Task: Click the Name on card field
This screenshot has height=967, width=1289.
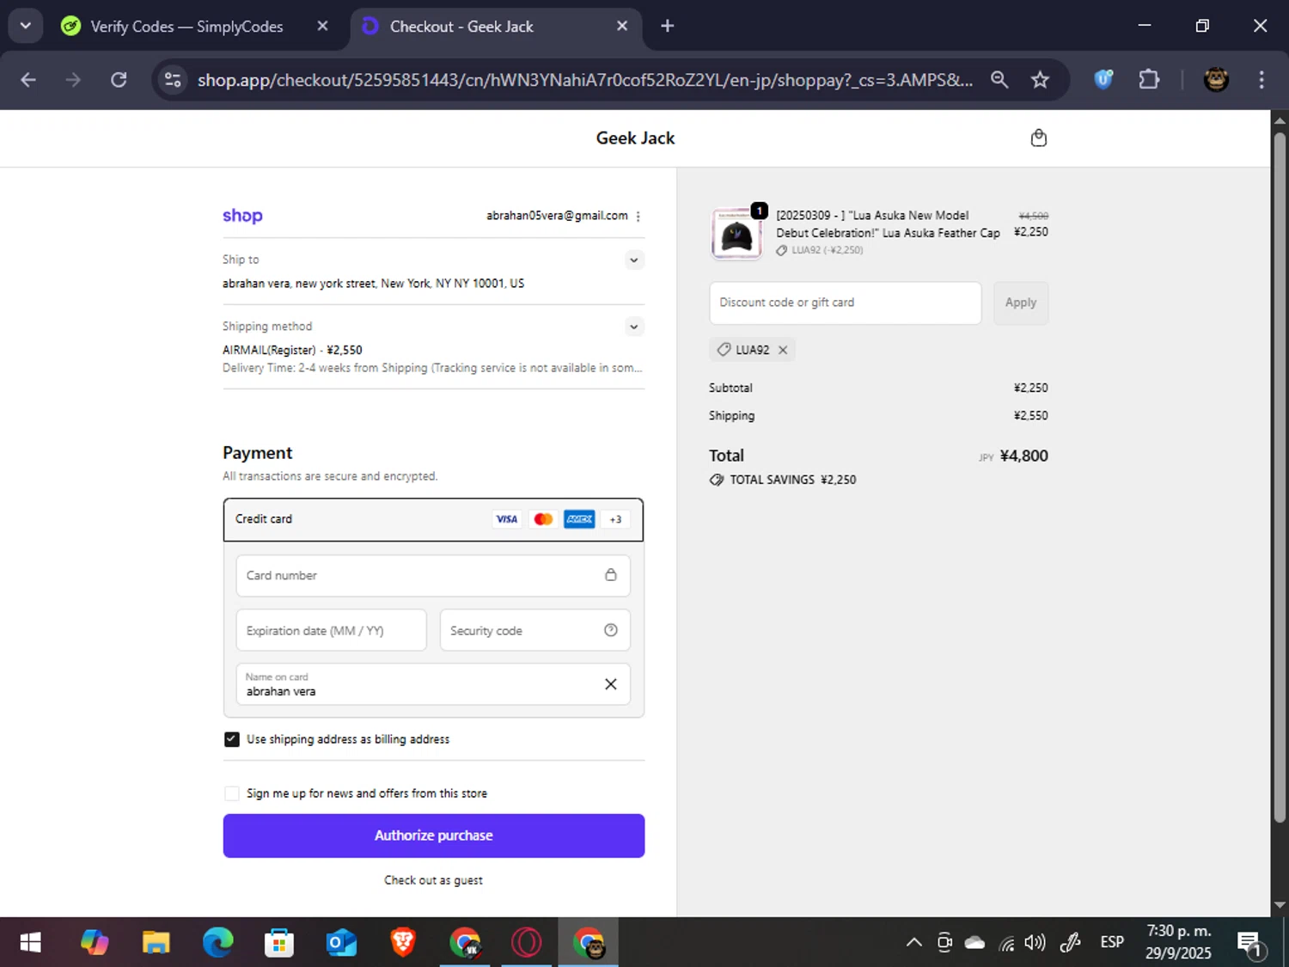Action: click(x=433, y=684)
